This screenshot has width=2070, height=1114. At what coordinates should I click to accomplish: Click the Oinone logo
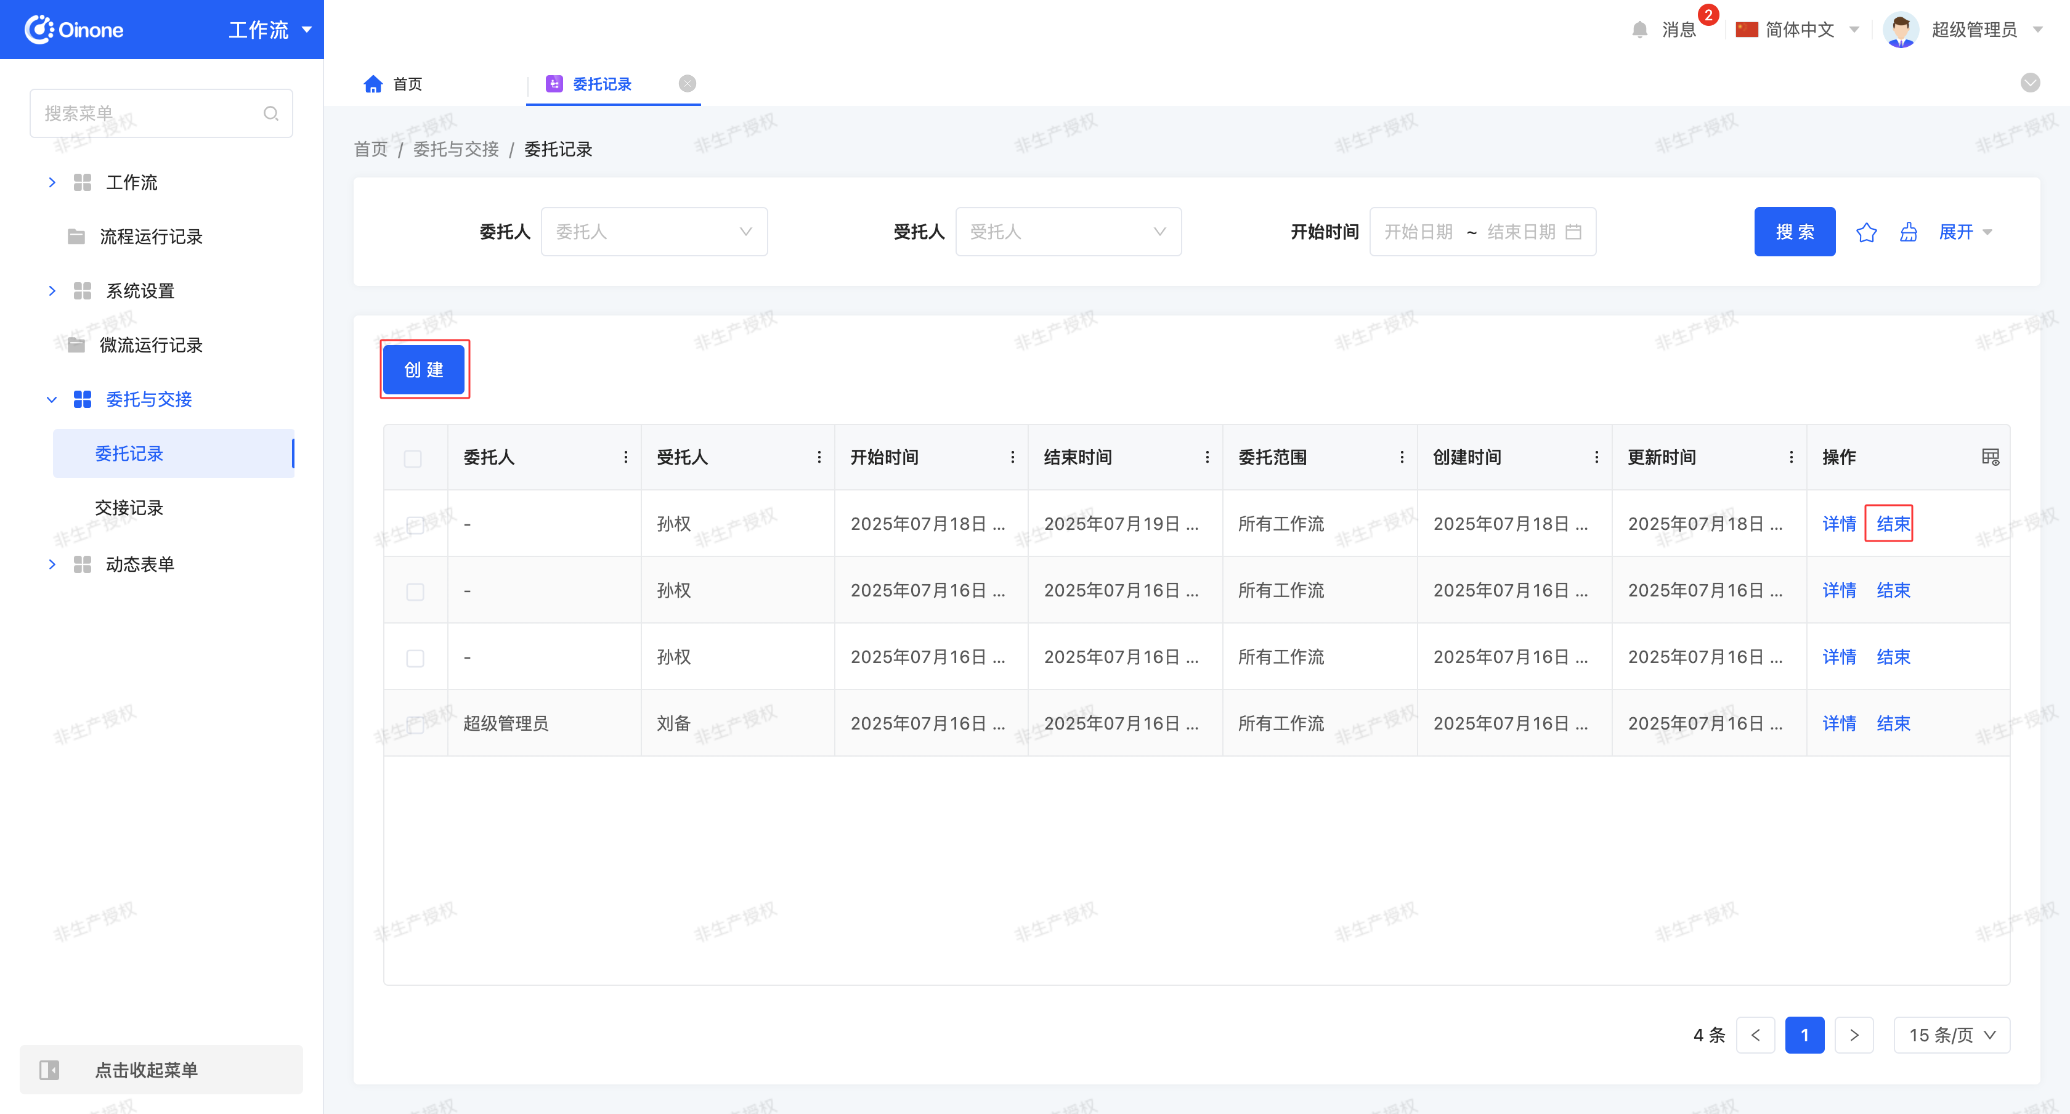pyautogui.click(x=73, y=30)
